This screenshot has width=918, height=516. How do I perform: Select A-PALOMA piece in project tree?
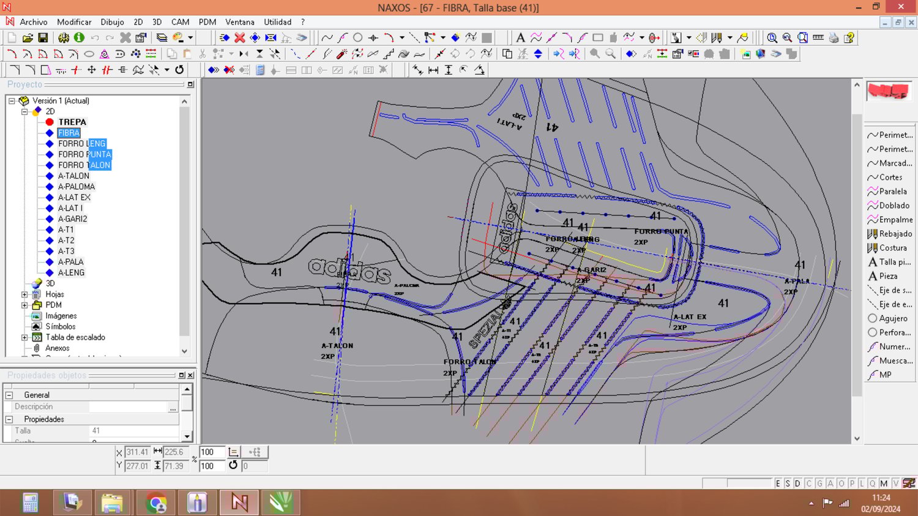[x=76, y=187]
